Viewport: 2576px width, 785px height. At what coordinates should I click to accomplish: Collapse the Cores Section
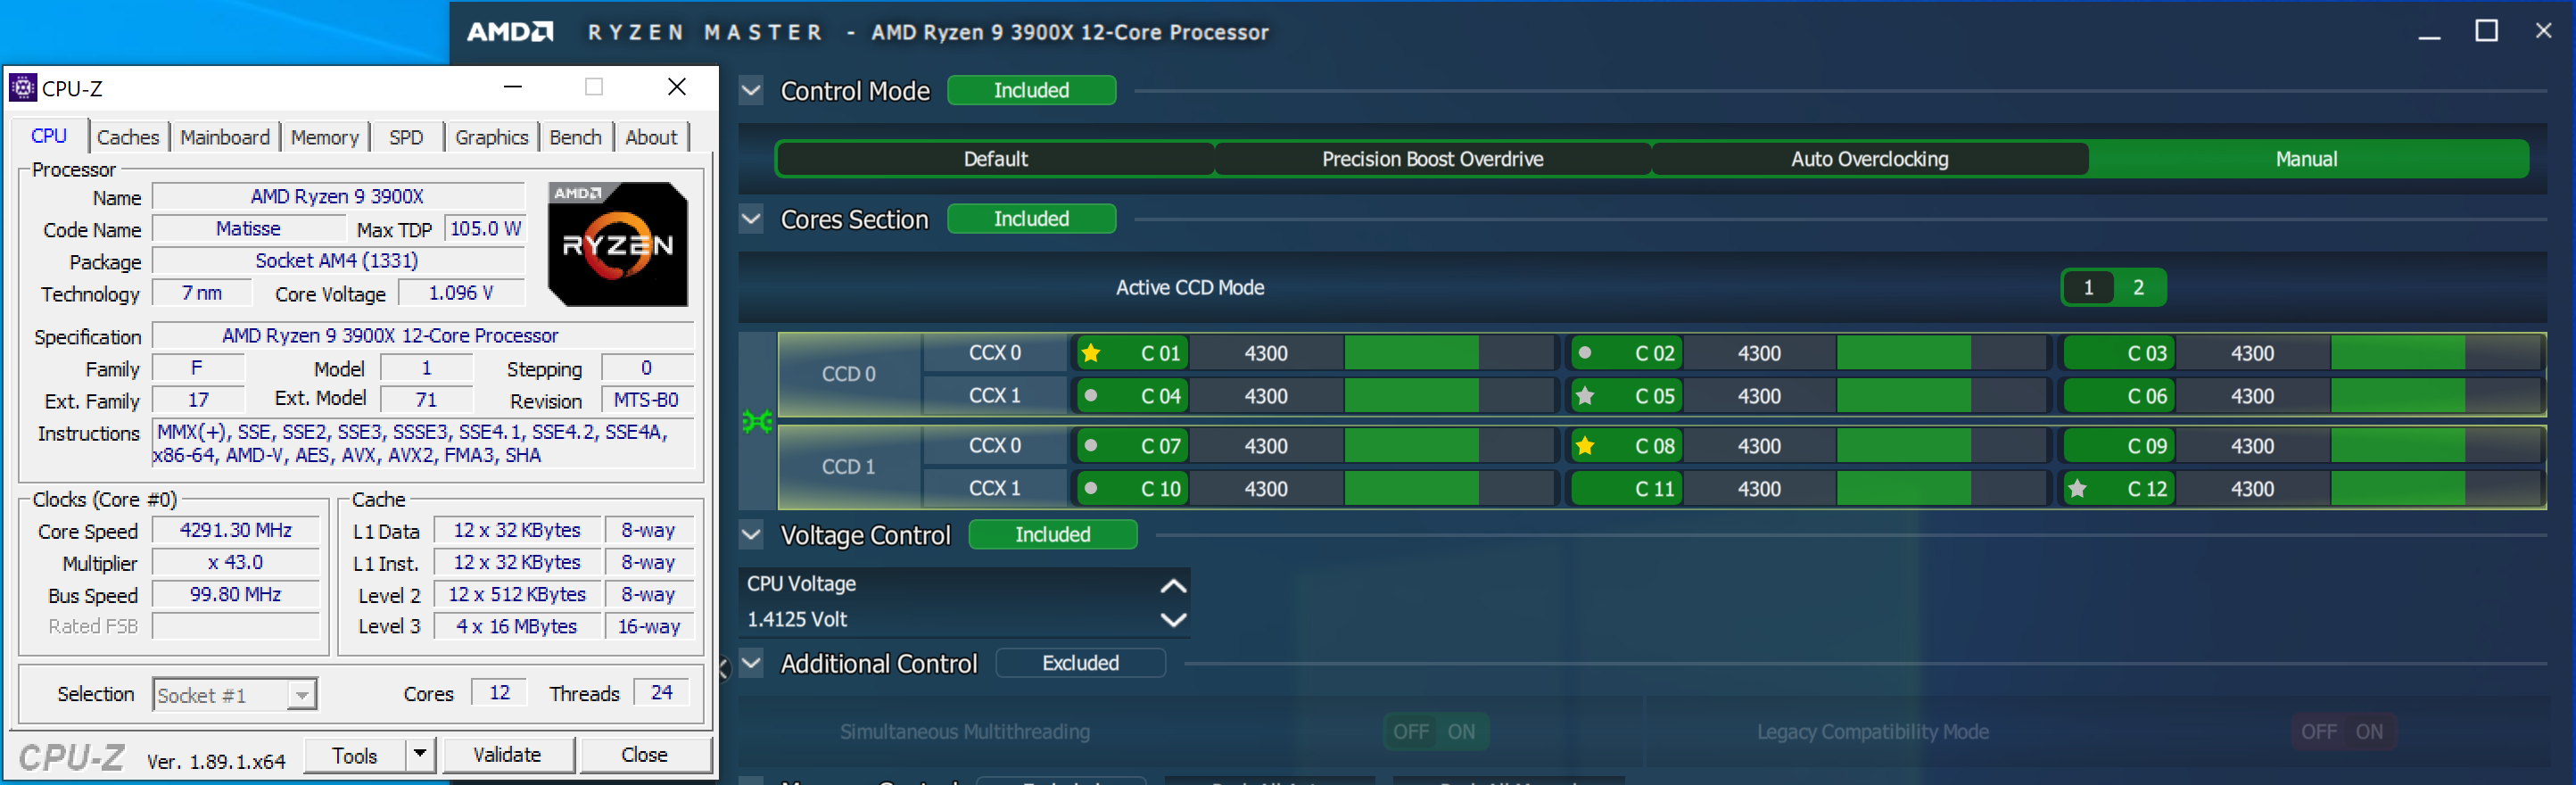click(x=752, y=219)
